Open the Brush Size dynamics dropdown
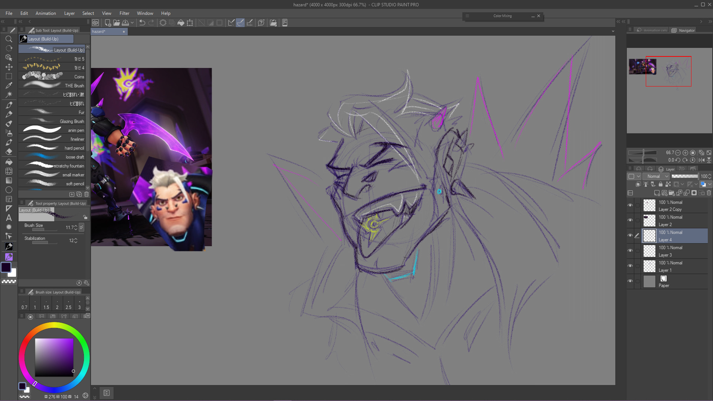 click(x=82, y=227)
